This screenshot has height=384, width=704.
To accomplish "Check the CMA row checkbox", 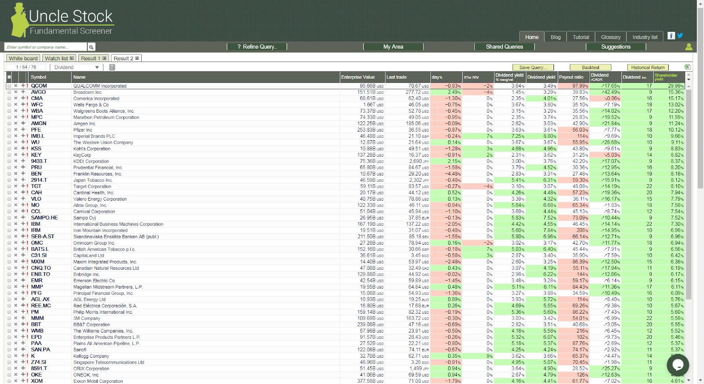I will (9, 98).
